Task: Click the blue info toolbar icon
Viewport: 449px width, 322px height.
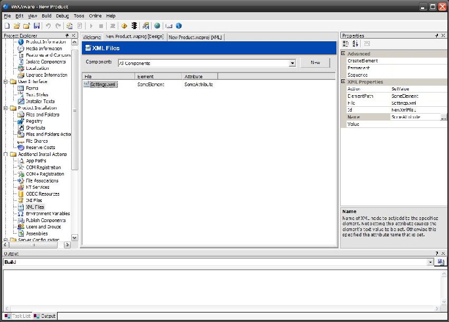Action: 179,26
